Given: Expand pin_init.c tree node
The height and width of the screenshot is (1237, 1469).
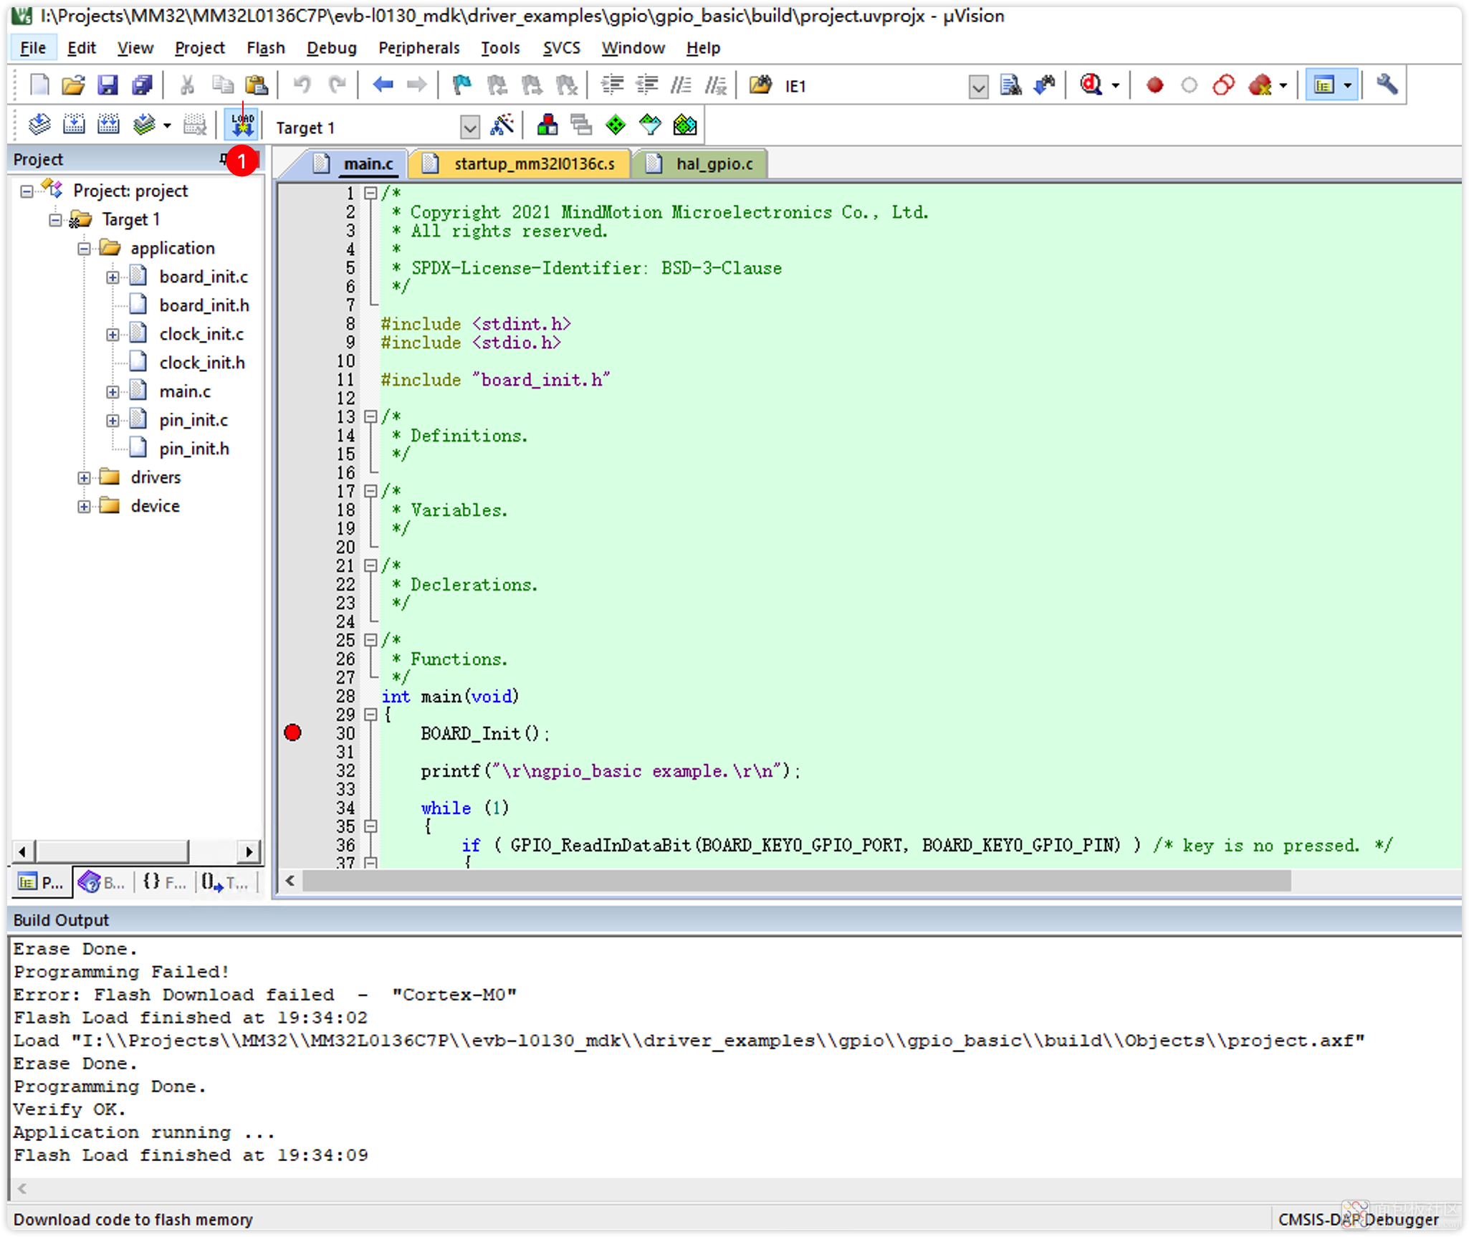Looking at the screenshot, I should coord(113,420).
